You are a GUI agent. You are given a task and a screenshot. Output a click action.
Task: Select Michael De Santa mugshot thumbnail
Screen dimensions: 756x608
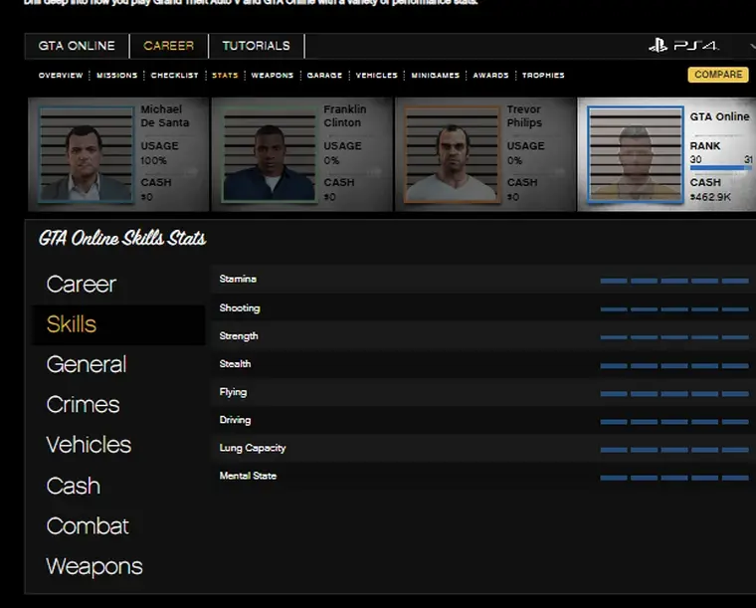(x=86, y=154)
